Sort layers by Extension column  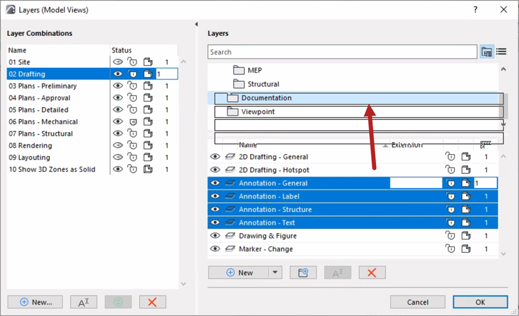406,145
